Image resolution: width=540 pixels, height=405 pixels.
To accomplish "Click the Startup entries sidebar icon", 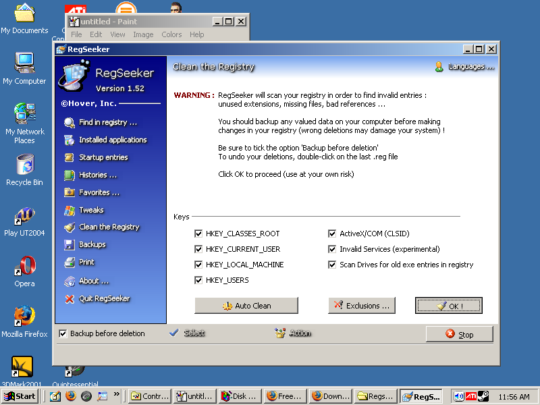I will pyautogui.click(x=69, y=157).
